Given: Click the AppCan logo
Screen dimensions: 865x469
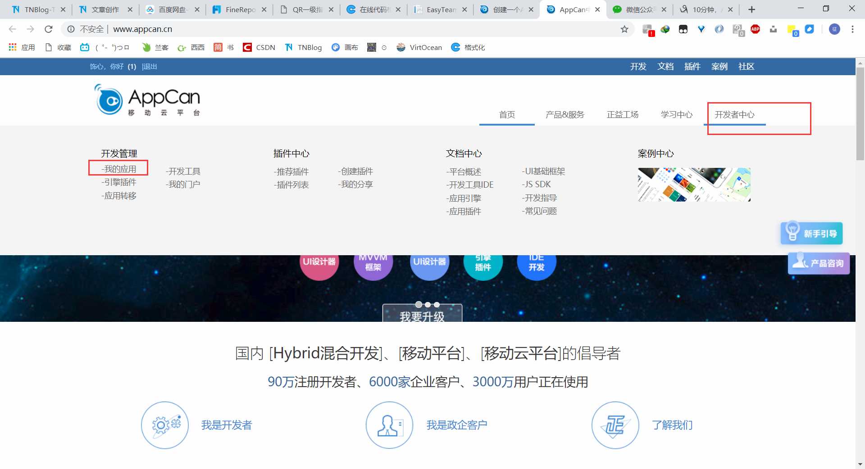Looking at the screenshot, I should [146, 100].
